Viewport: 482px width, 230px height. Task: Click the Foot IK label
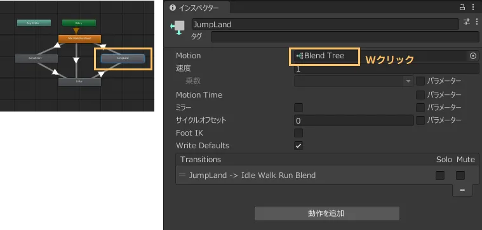point(189,133)
